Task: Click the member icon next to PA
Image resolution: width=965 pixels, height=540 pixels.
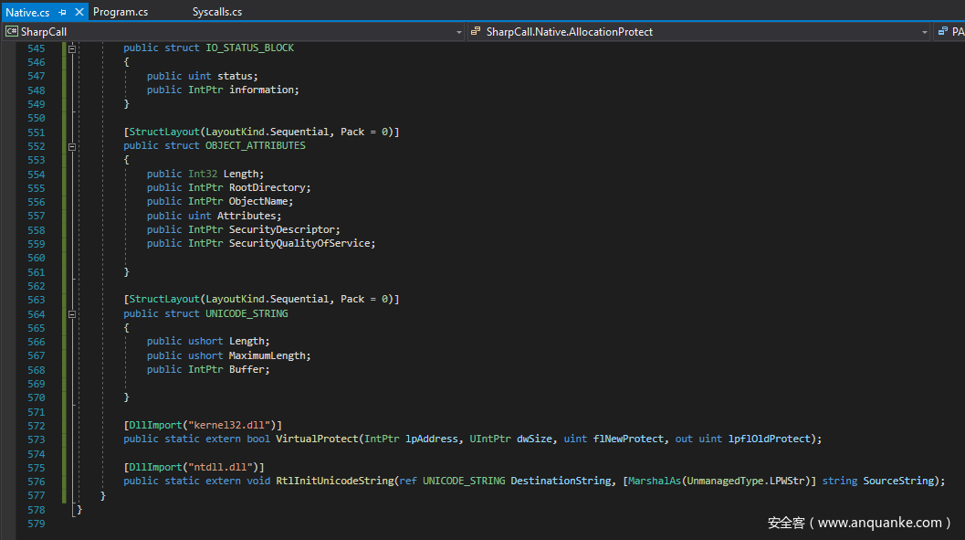Action: point(942,32)
